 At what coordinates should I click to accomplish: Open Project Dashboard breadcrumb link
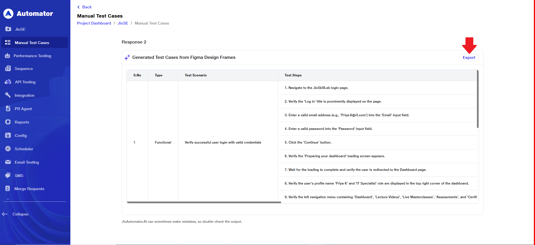pos(94,23)
